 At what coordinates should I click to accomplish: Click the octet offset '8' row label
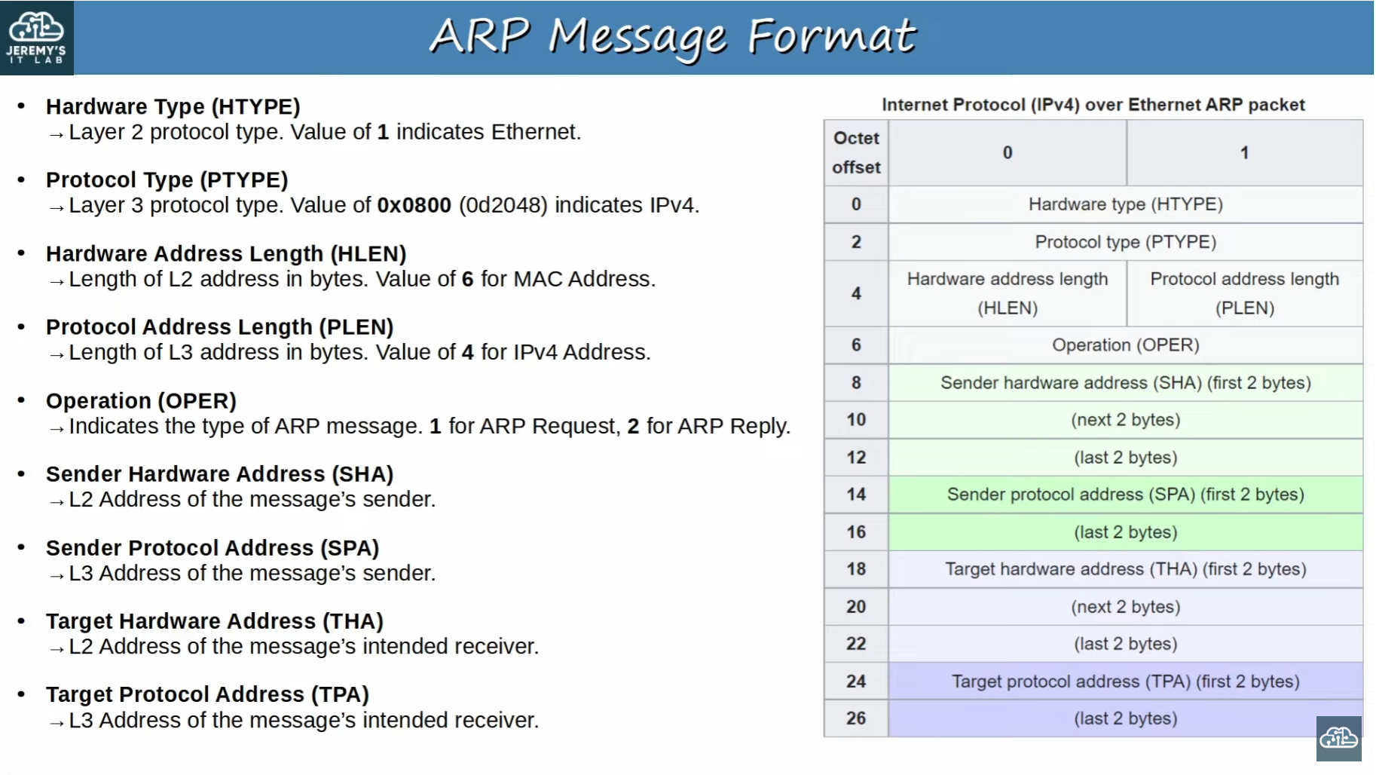[x=857, y=383]
